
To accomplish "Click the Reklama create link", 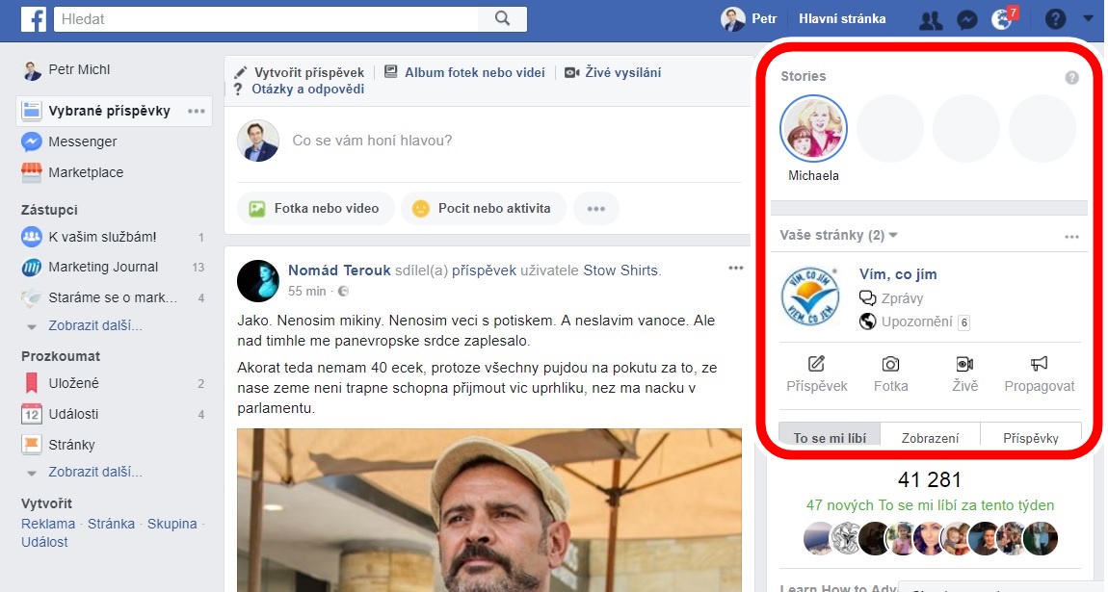I will click(48, 525).
